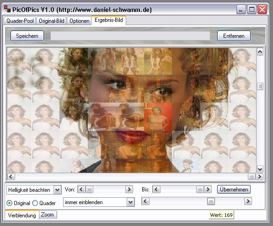
Task: Expand the Helligkeit beachten dropdown
Action: tap(58, 190)
